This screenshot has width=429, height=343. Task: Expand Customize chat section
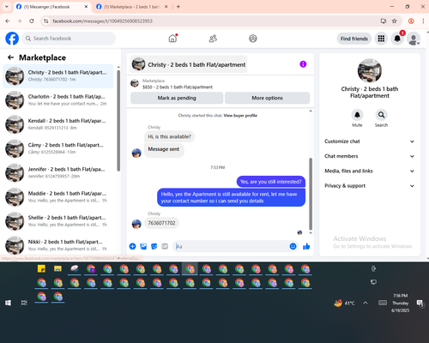(370, 141)
